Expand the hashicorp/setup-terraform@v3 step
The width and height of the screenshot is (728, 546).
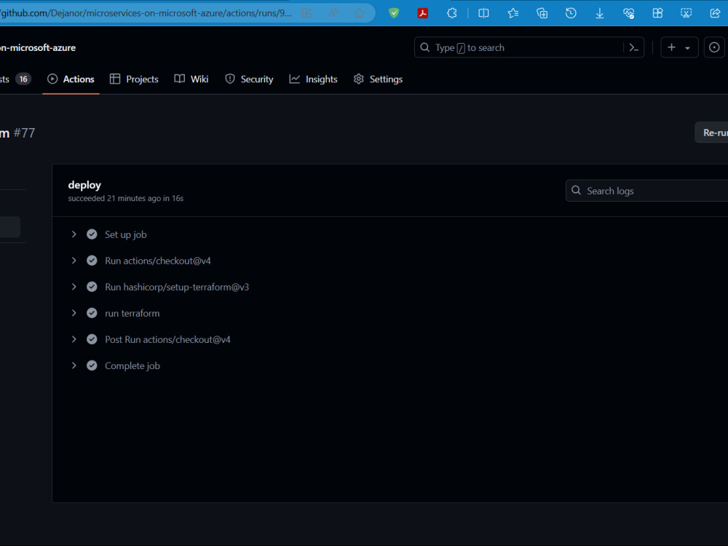pos(74,287)
